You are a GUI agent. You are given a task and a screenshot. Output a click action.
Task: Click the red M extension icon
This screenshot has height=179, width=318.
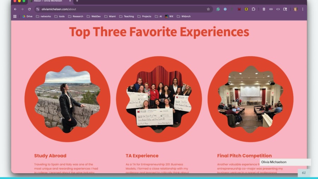[x=239, y=9]
